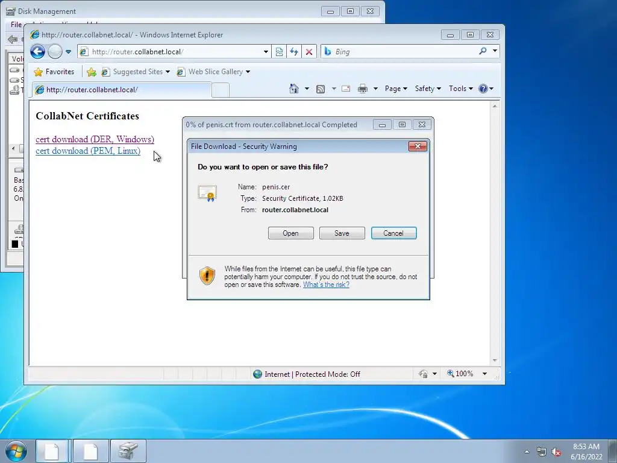Viewport: 617px width, 463px height.
Task: Open the recent pages dropdown next to Forward
Action: 69,52
